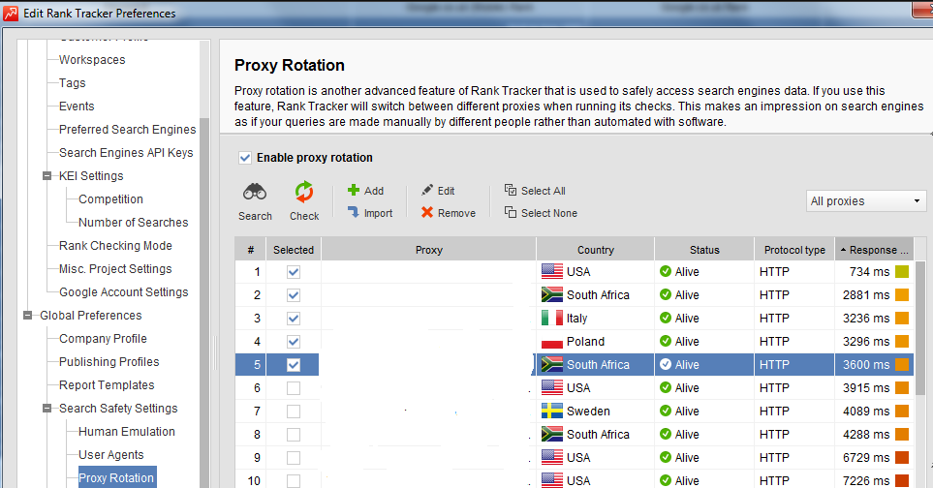This screenshot has height=488, width=933.
Task: Open Google Account Settings
Action: point(124,291)
